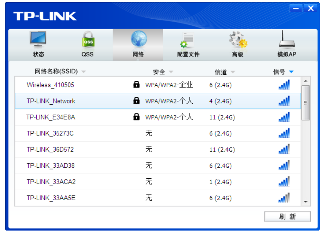Click the 刷新 refresh button
Image resolution: width=322 pixels, height=233 pixels.
(287, 216)
